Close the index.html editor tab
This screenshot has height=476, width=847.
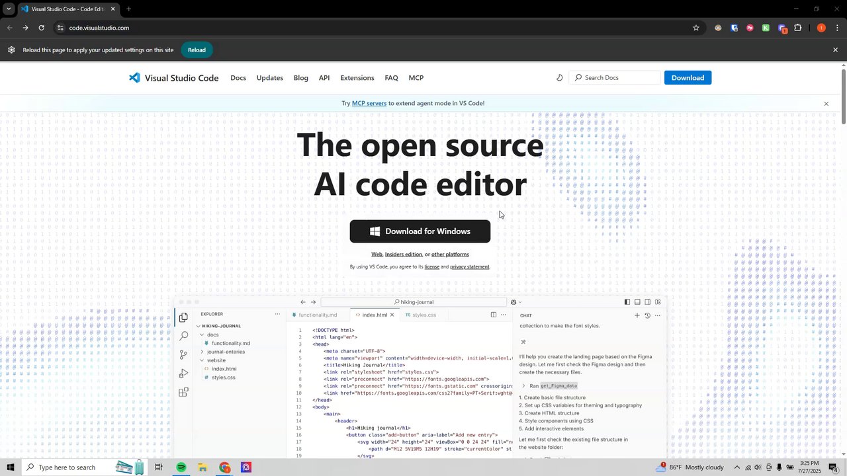392,315
